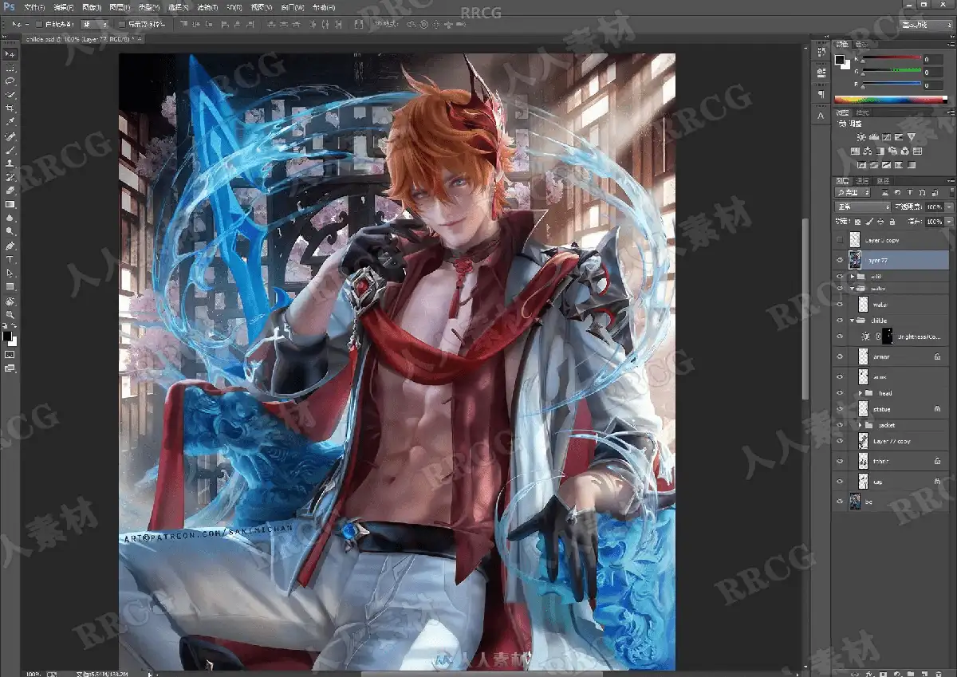
Task: Hide the Layer 77 layer
Action: click(840, 260)
